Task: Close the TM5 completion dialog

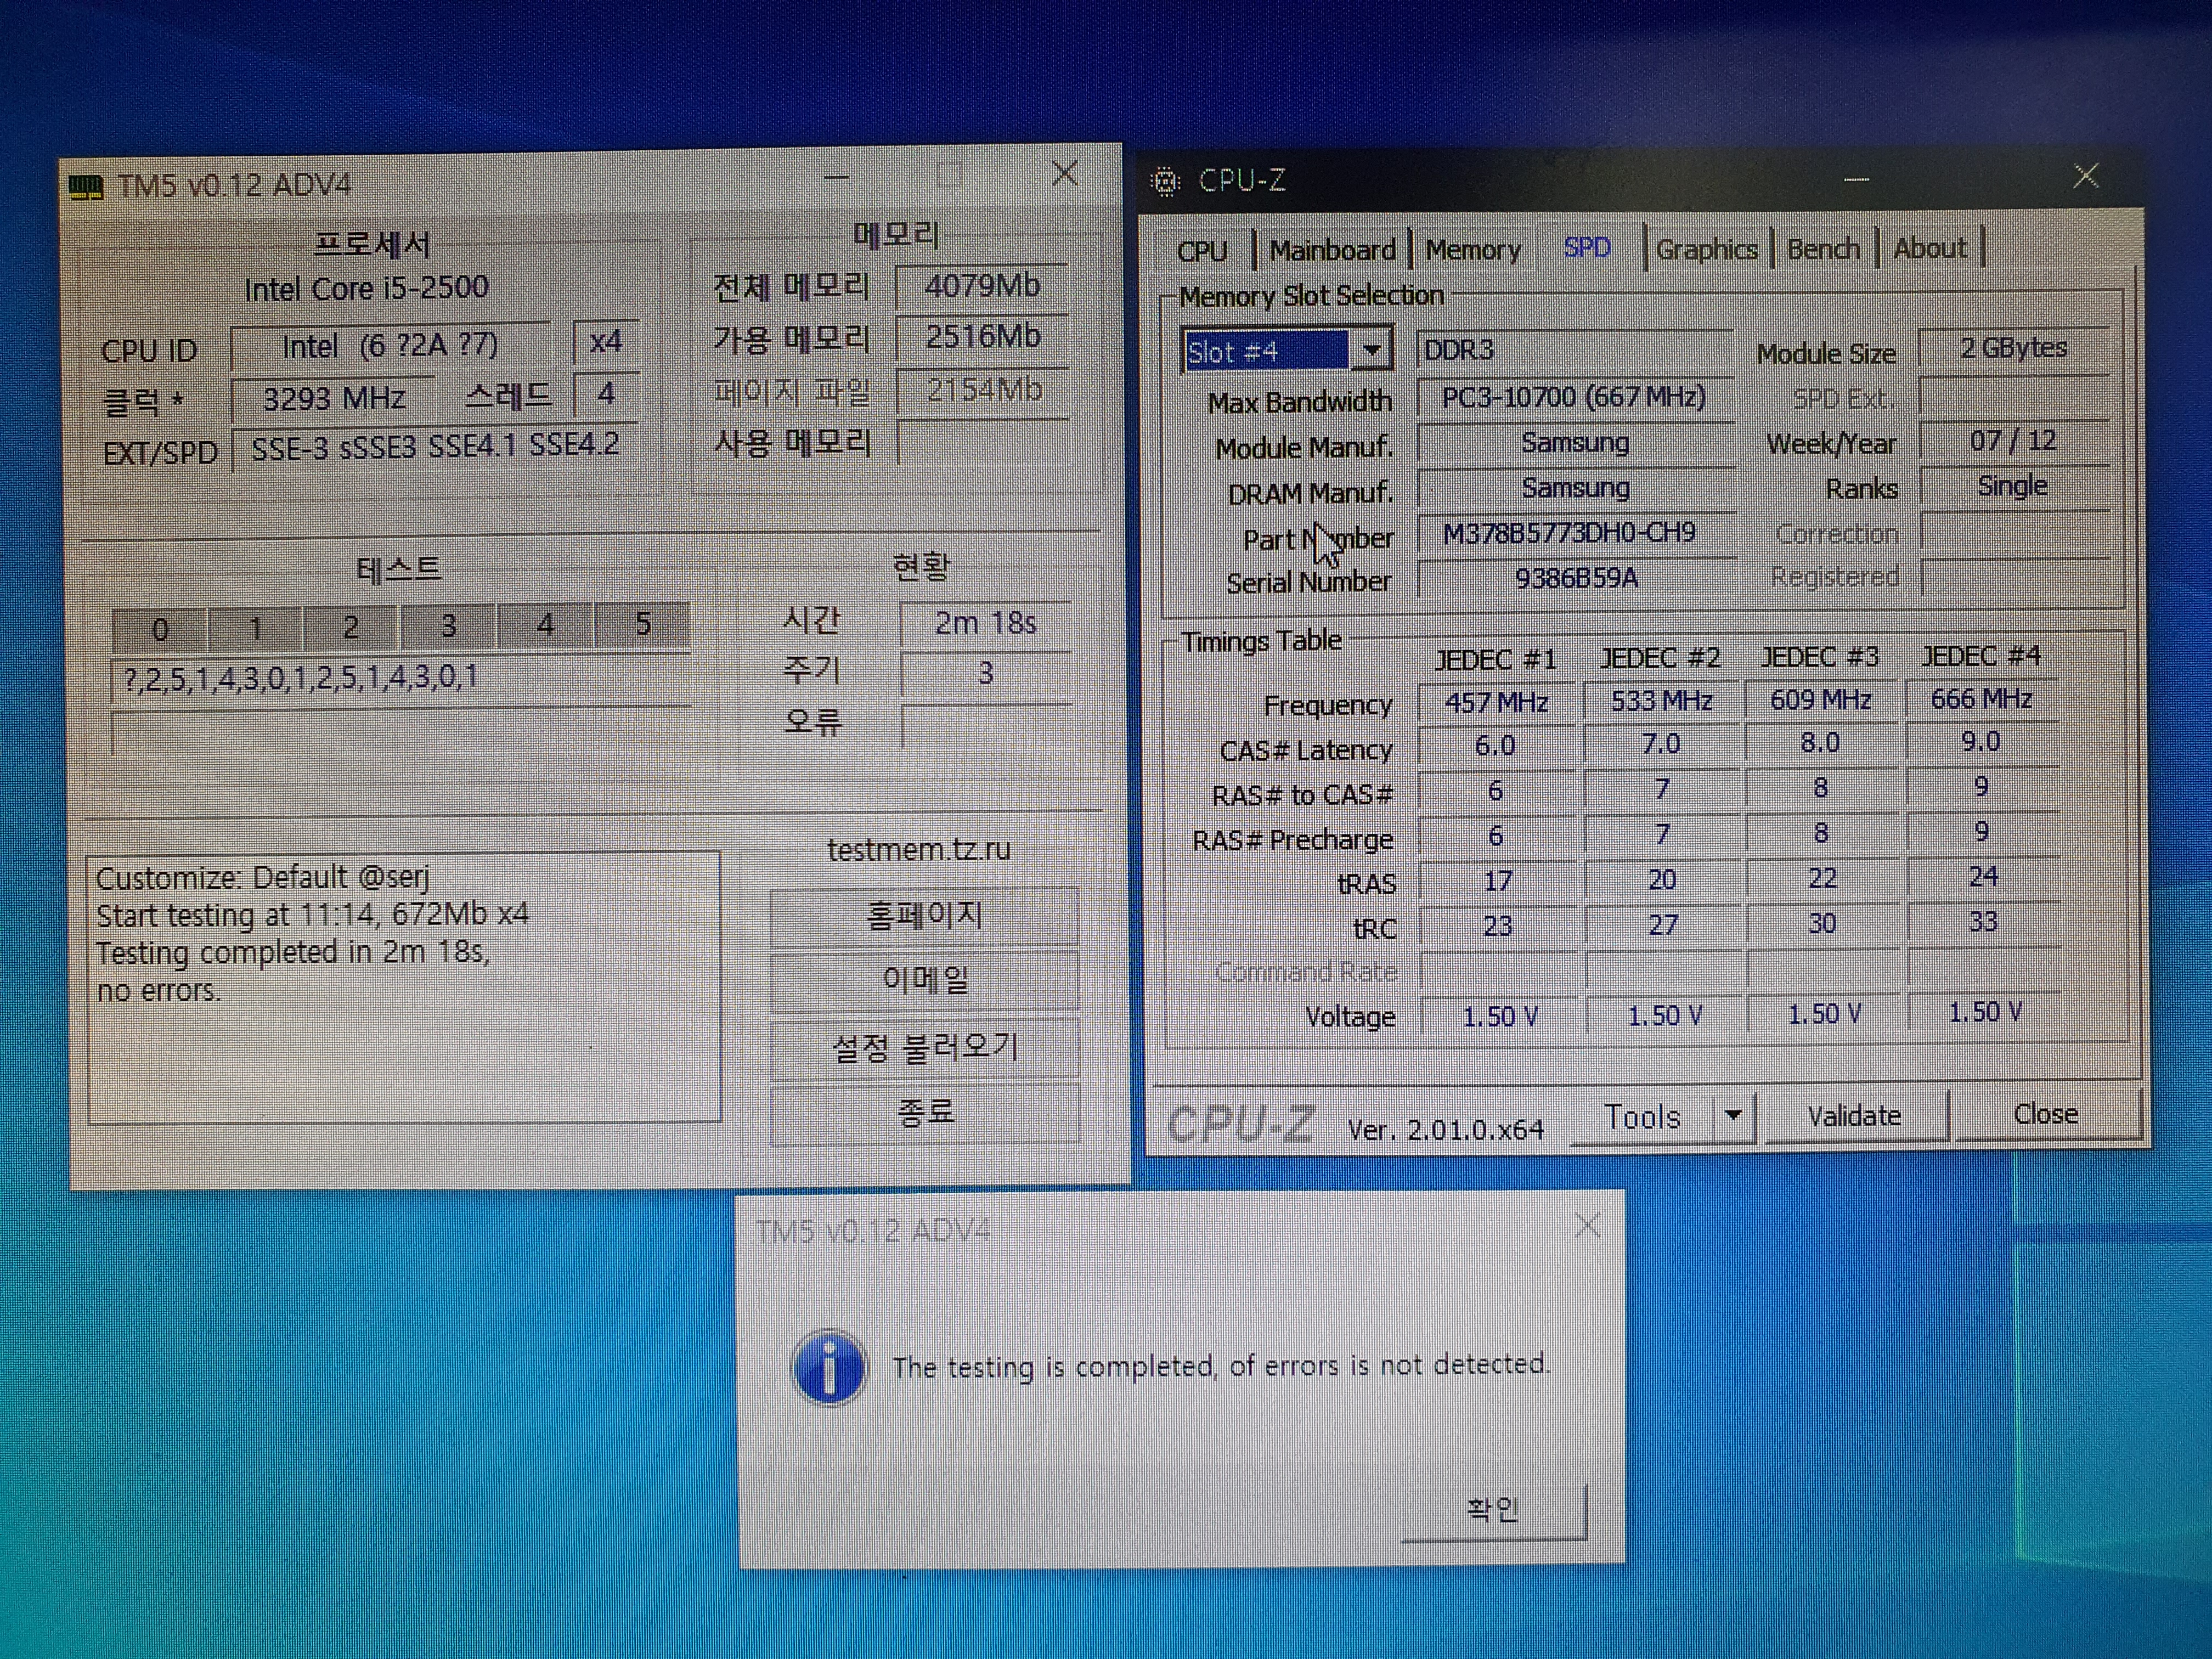Action: pos(1587,1225)
